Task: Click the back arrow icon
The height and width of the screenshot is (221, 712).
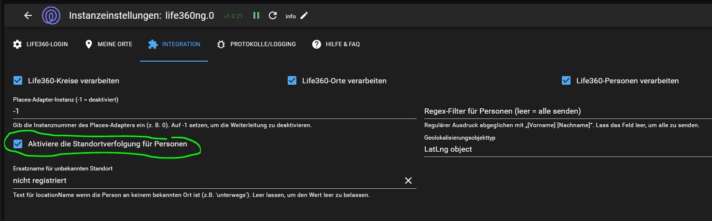Action: click(28, 15)
